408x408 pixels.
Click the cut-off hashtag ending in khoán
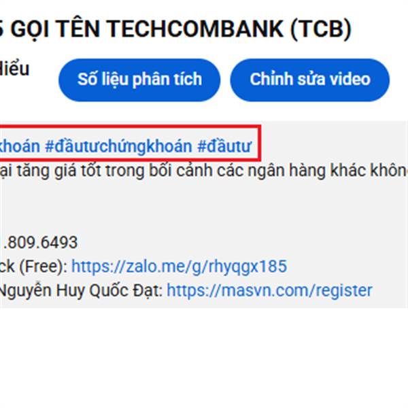pos(20,146)
